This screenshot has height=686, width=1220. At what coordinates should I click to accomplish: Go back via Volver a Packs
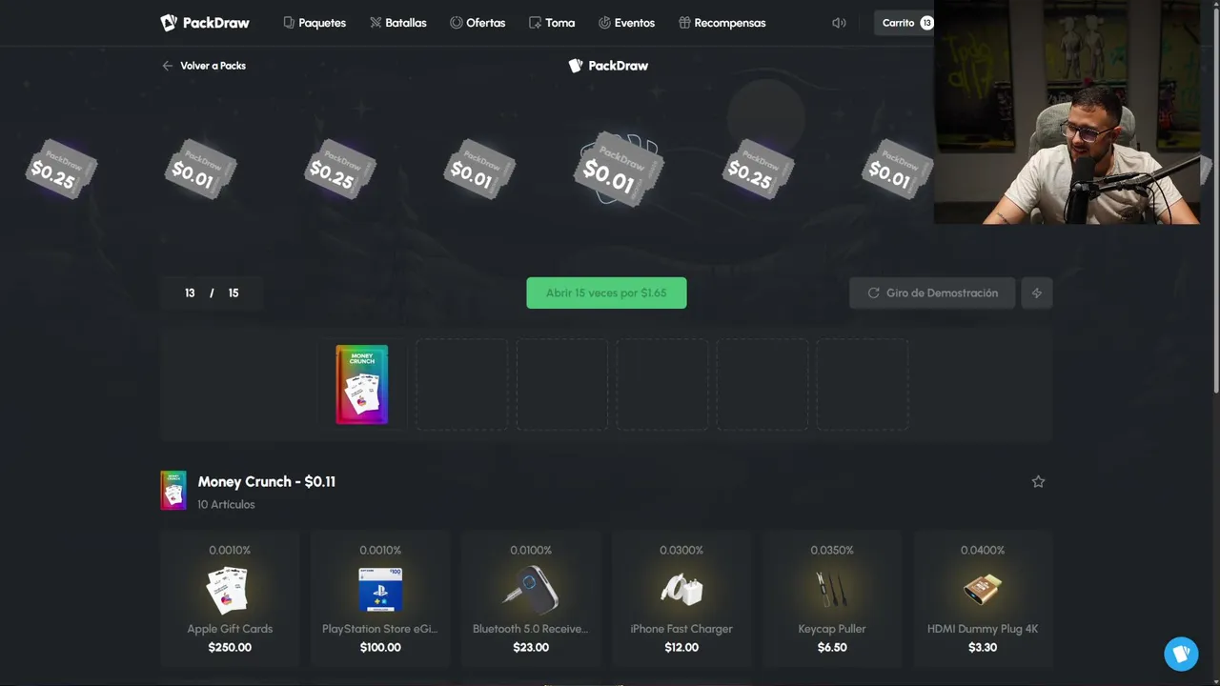coord(204,66)
